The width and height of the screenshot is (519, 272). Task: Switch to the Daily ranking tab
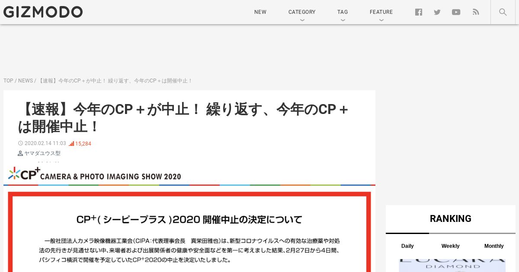407,246
